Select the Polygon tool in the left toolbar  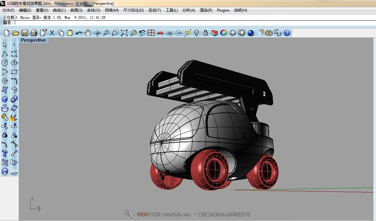(5, 81)
